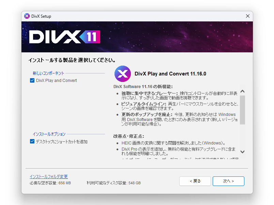Click the ビジュアルタイムライン bullet text

pos(180,106)
